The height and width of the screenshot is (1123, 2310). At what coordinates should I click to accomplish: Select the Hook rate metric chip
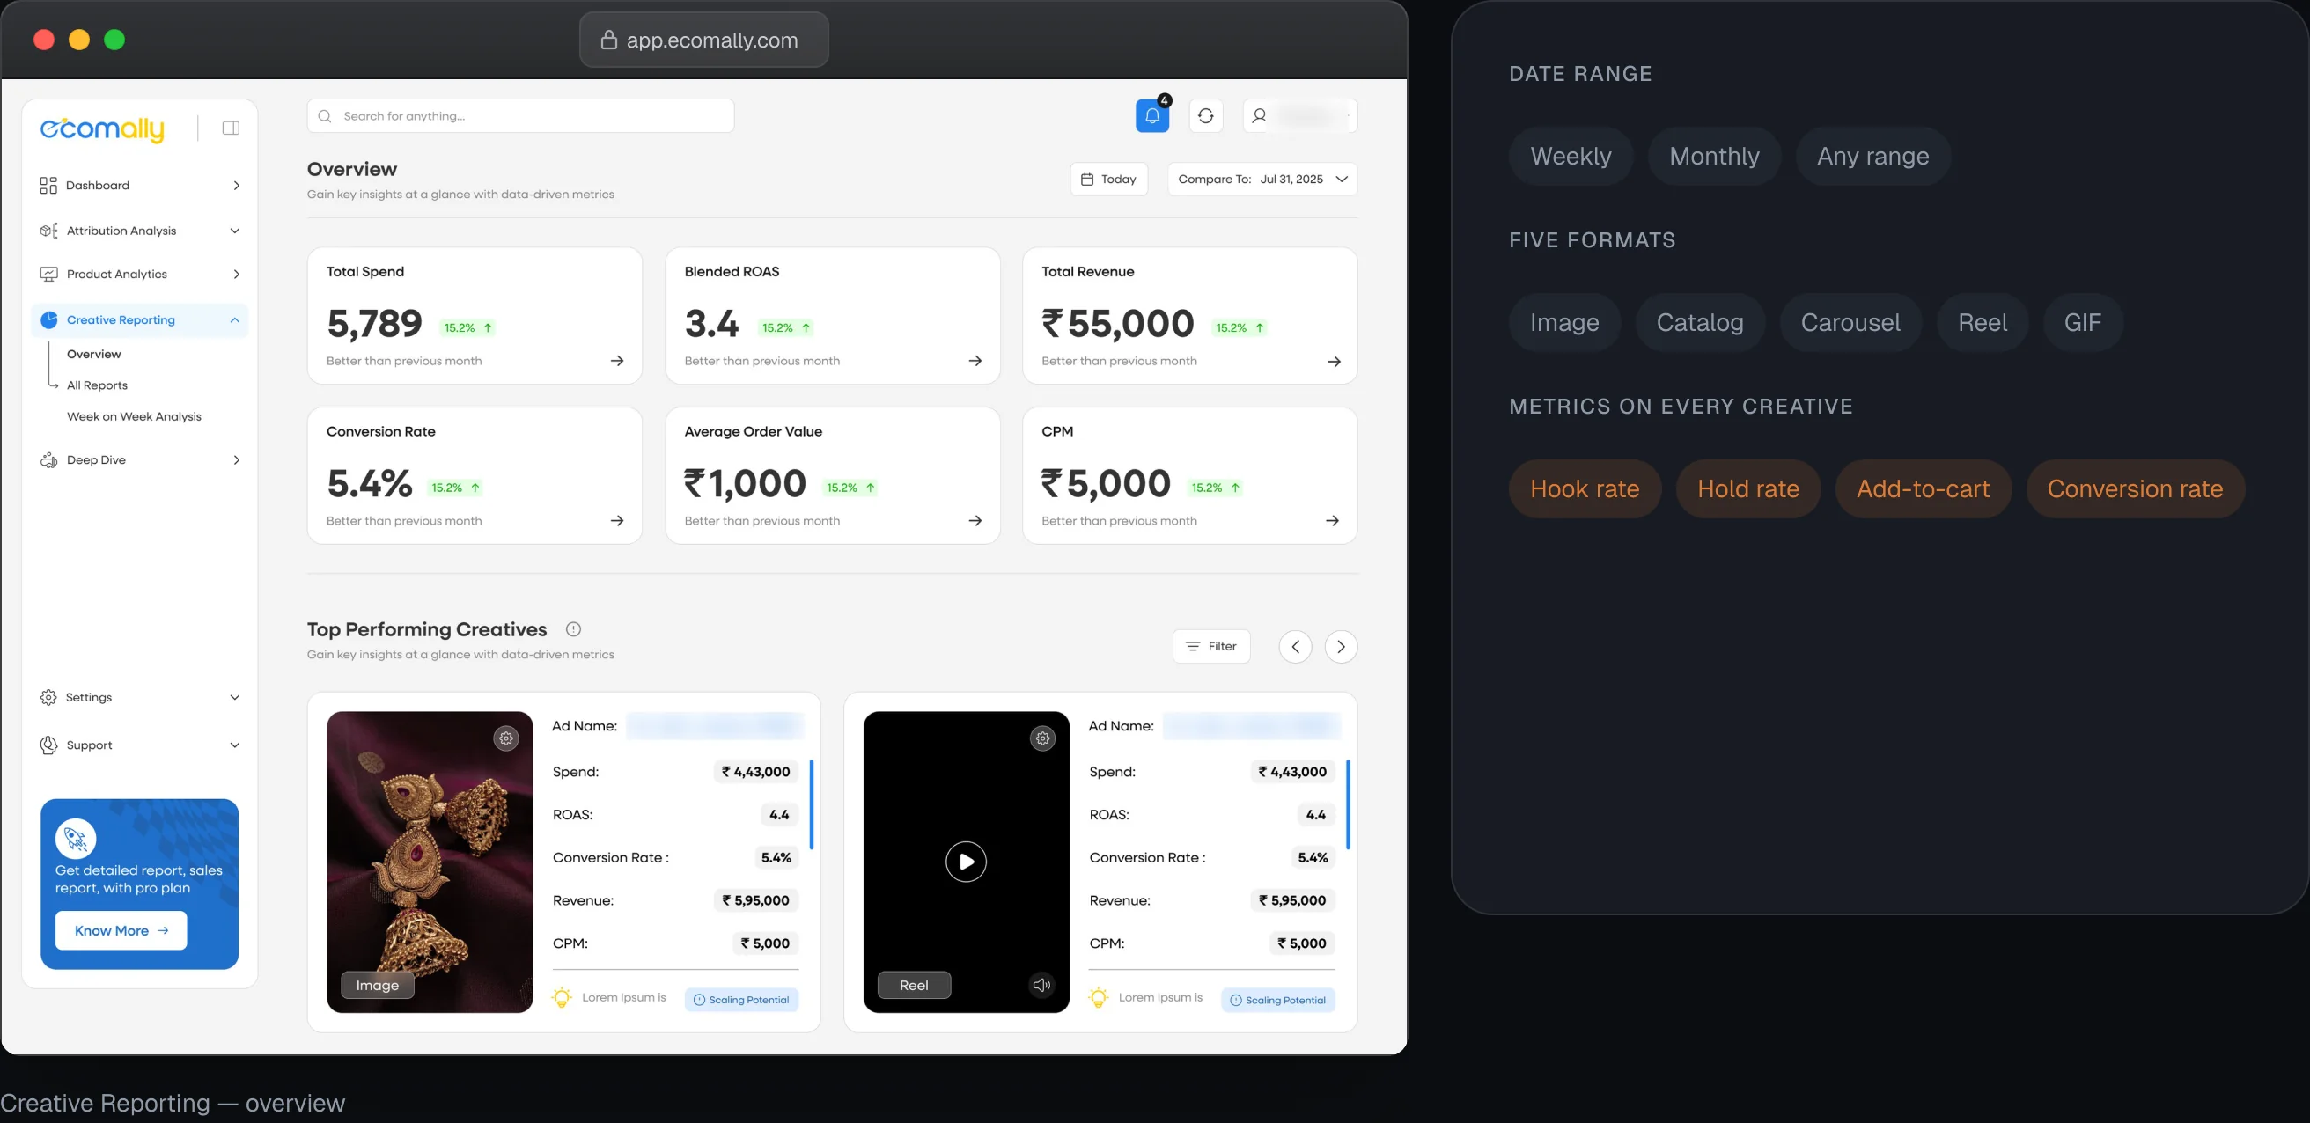[x=1585, y=489]
